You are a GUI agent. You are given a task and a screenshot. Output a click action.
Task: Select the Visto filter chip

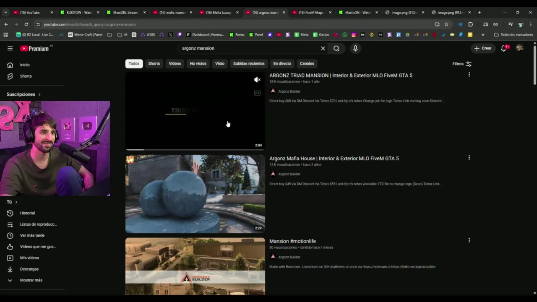[220, 64]
